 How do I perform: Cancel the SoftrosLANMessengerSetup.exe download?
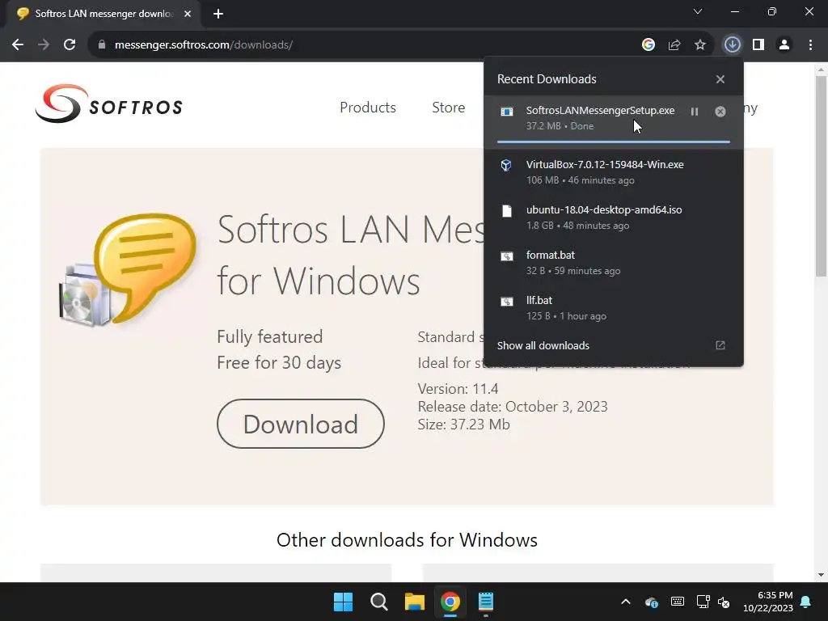[720, 112]
